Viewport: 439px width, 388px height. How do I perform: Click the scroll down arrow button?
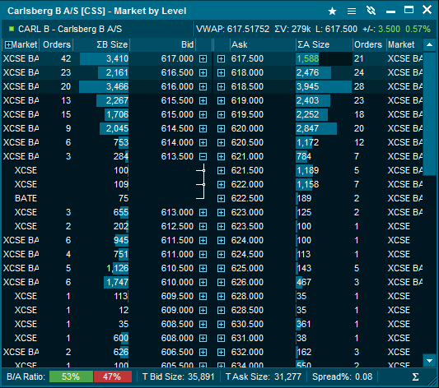pos(429,361)
